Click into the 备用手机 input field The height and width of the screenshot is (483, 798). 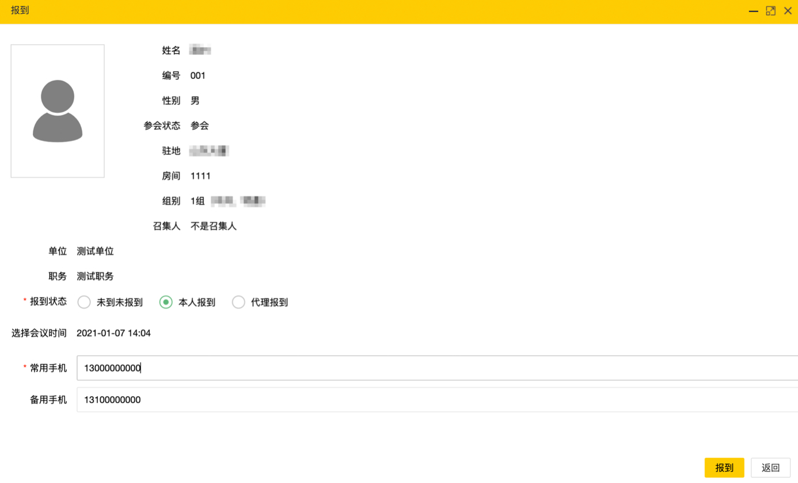[x=436, y=400]
